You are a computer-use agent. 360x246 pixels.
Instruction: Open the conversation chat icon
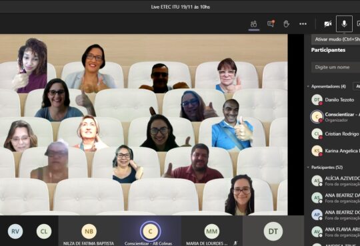click(271, 24)
